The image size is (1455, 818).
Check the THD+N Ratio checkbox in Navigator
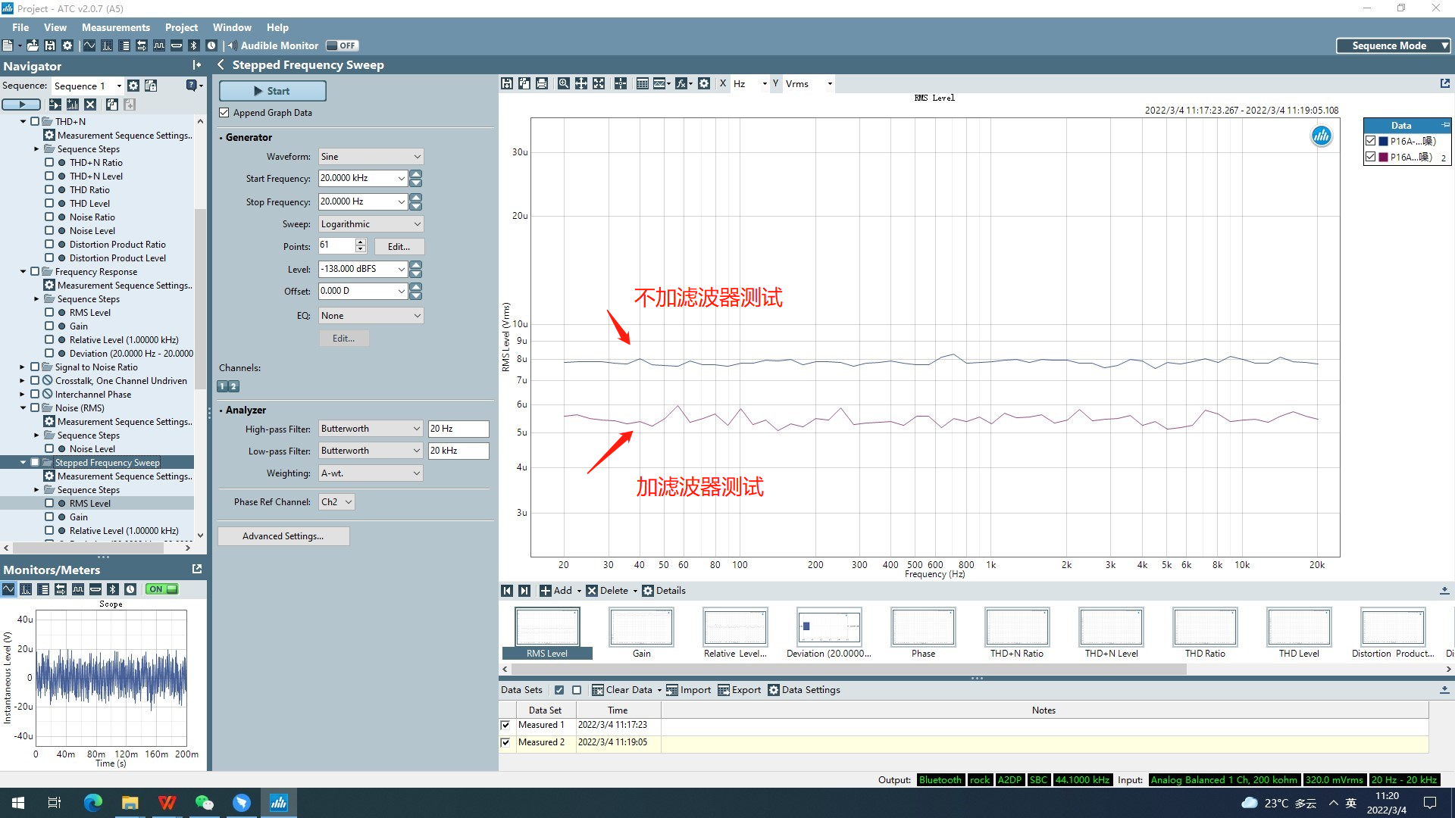(x=49, y=163)
